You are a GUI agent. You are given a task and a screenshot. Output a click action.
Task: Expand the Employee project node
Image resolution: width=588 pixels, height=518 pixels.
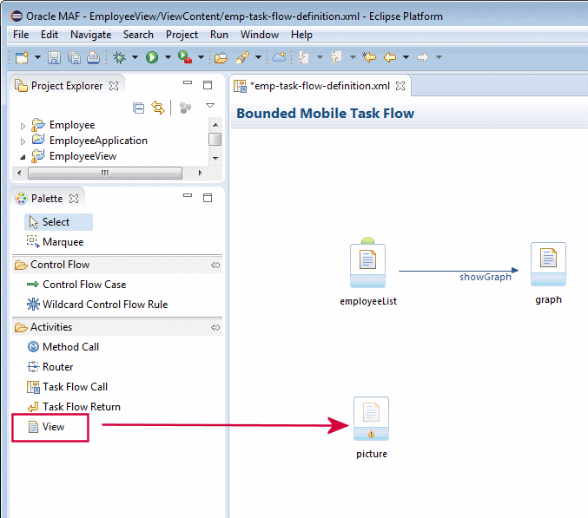23,126
